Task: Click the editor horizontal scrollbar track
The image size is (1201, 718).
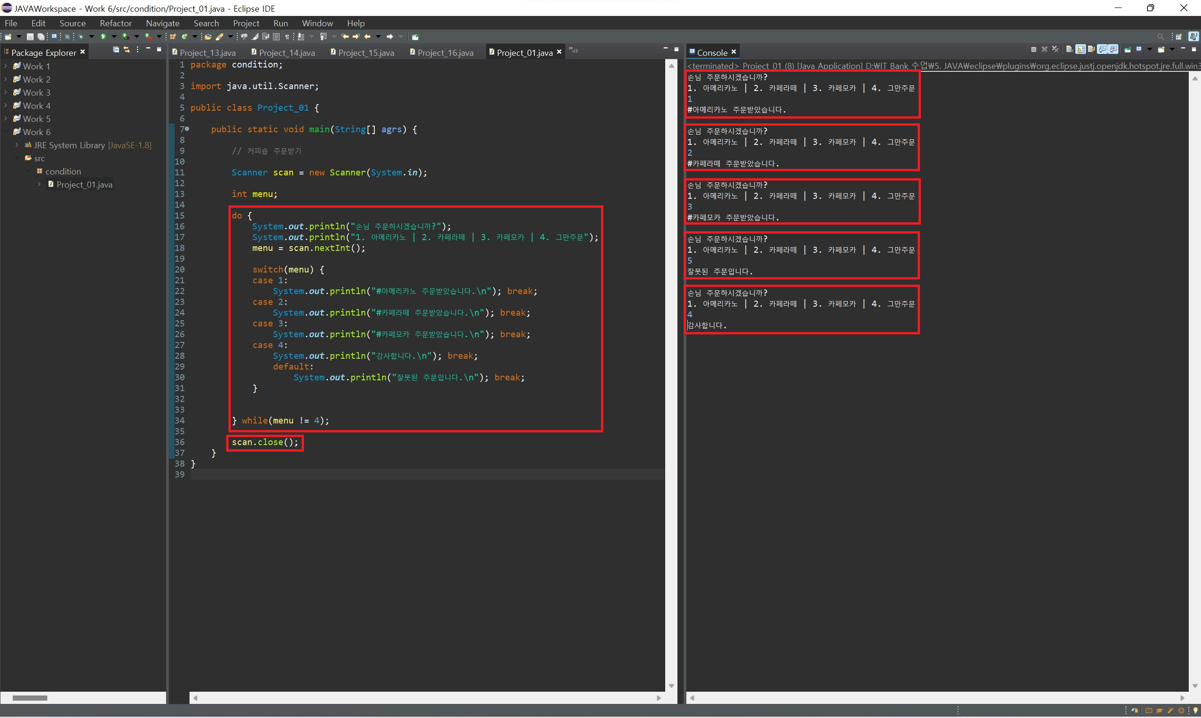Action: click(x=426, y=698)
